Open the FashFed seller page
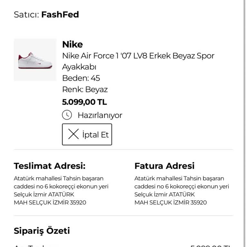Screen dimensions: 247x247 pos(60,14)
